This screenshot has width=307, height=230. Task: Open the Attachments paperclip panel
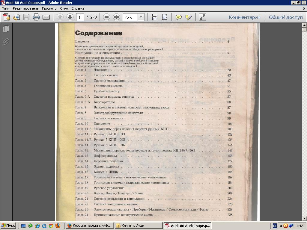click(x=6, y=42)
